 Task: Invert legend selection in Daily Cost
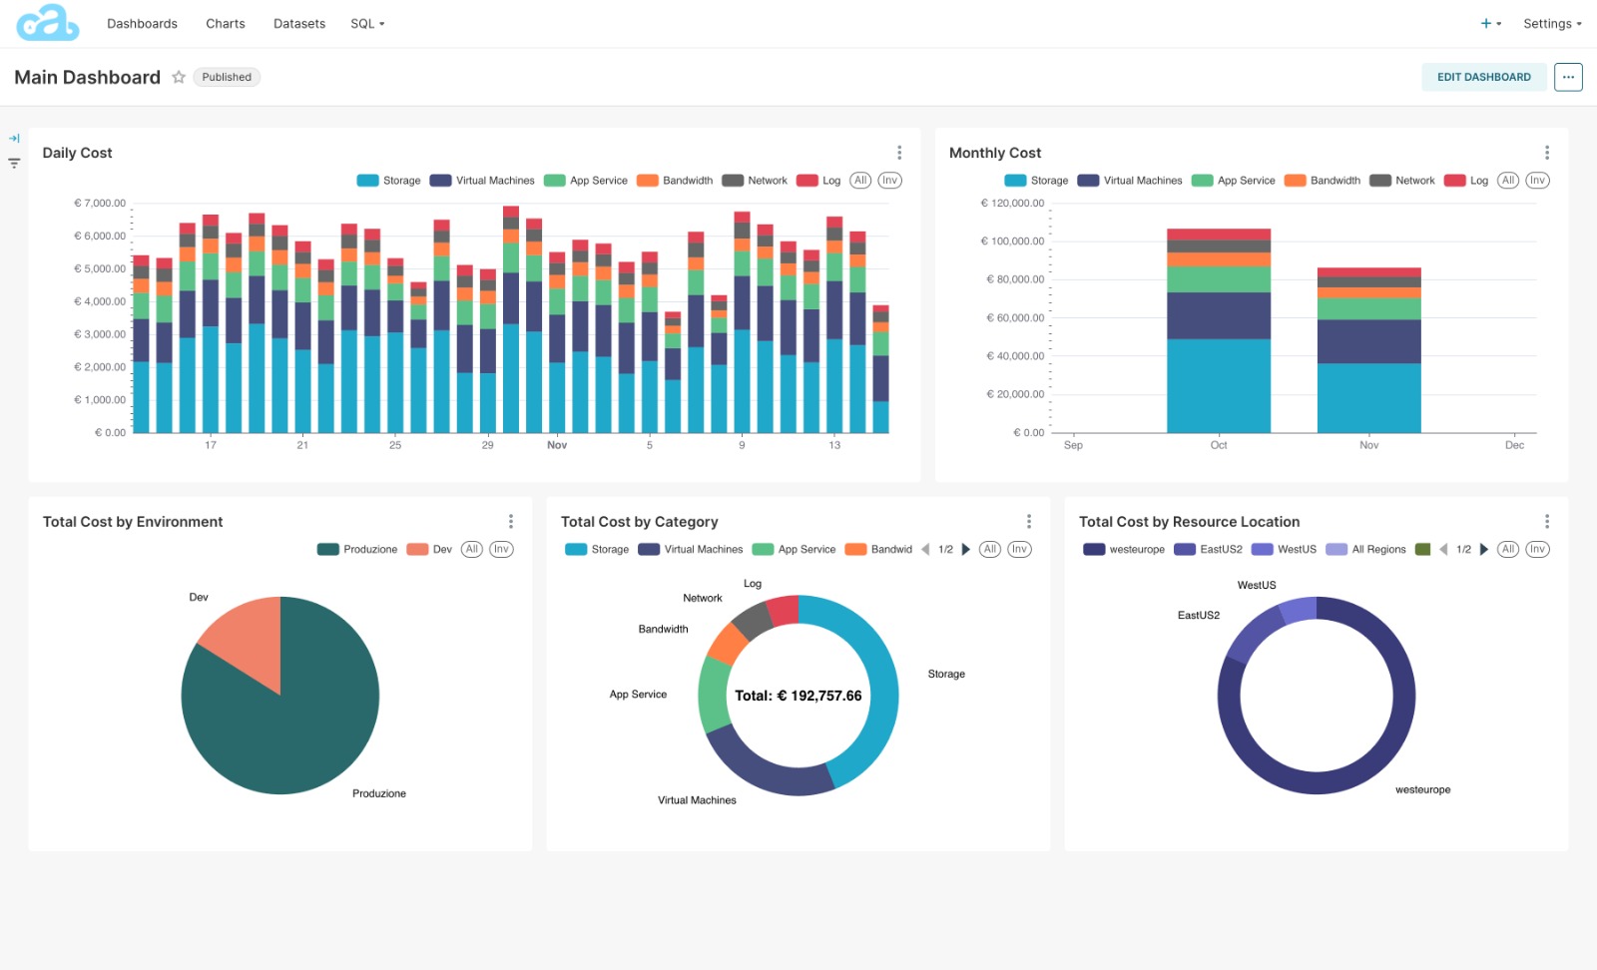pyautogui.click(x=890, y=181)
